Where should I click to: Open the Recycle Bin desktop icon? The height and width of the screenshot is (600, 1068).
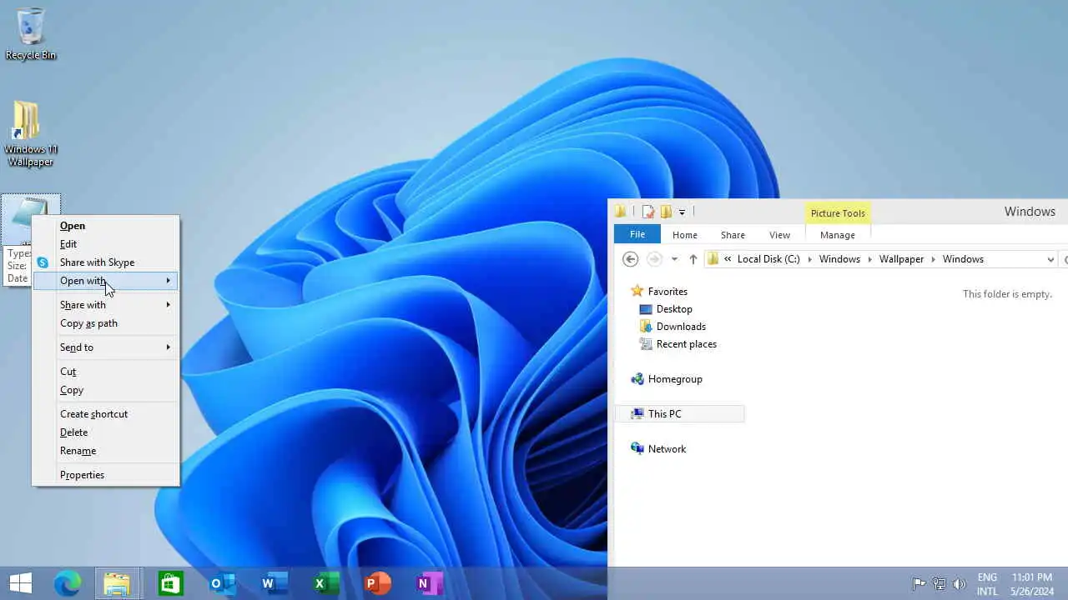(x=31, y=34)
